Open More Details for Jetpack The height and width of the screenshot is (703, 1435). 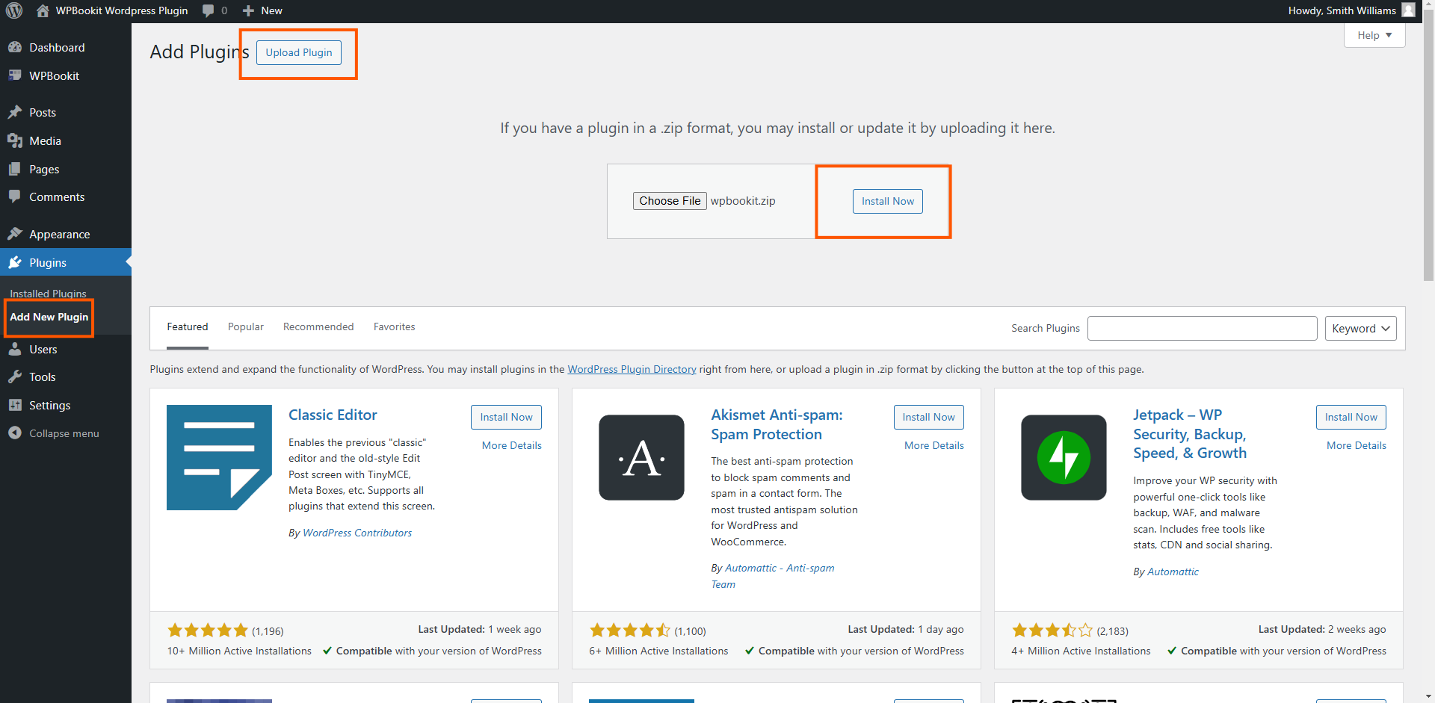[x=1357, y=445]
